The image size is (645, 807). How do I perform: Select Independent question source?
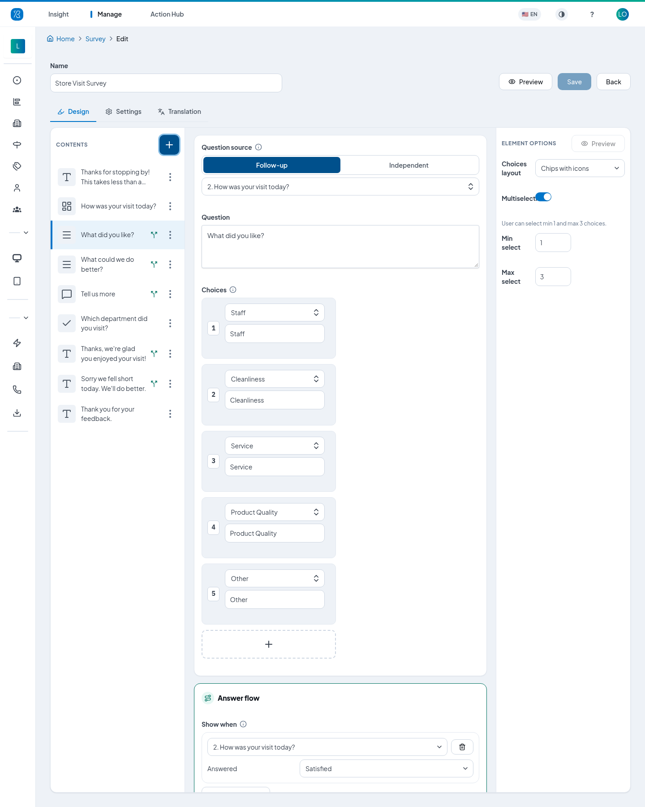tap(408, 165)
